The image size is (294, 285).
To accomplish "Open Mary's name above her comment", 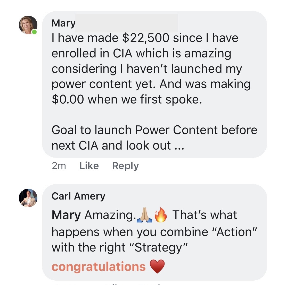I will point(63,23).
